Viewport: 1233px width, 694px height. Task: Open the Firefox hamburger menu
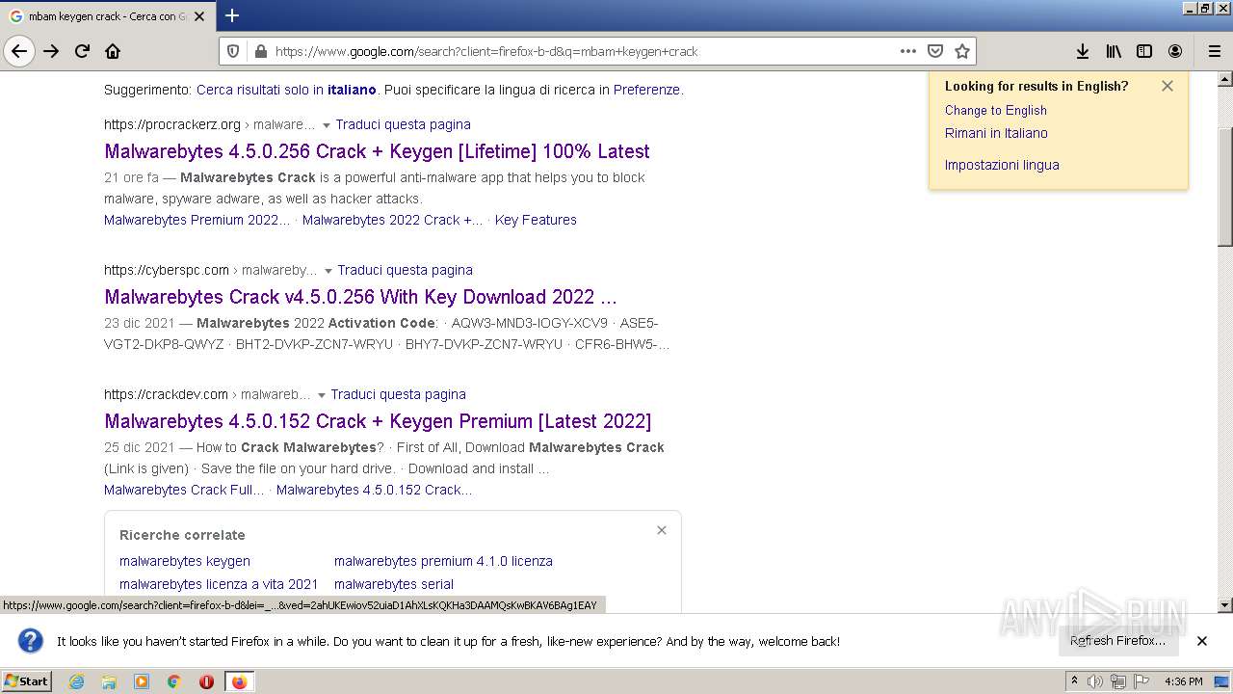point(1214,51)
